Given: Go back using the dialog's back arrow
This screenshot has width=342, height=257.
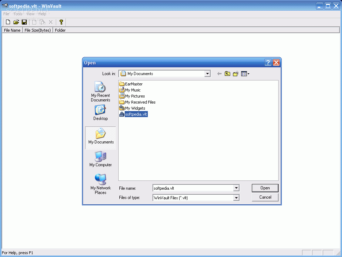Looking at the screenshot, I should [219, 74].
